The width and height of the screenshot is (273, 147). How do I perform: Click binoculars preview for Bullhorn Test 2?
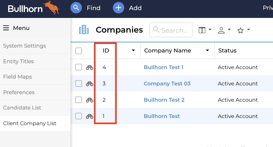[x=89, y=100]
